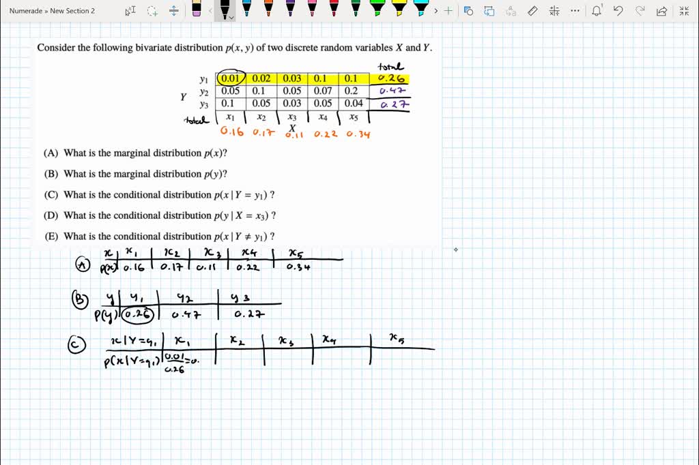The width and height of the screenshot is (699, 465).
Task: Select the New Section 2 section
Action: (70, 10)
